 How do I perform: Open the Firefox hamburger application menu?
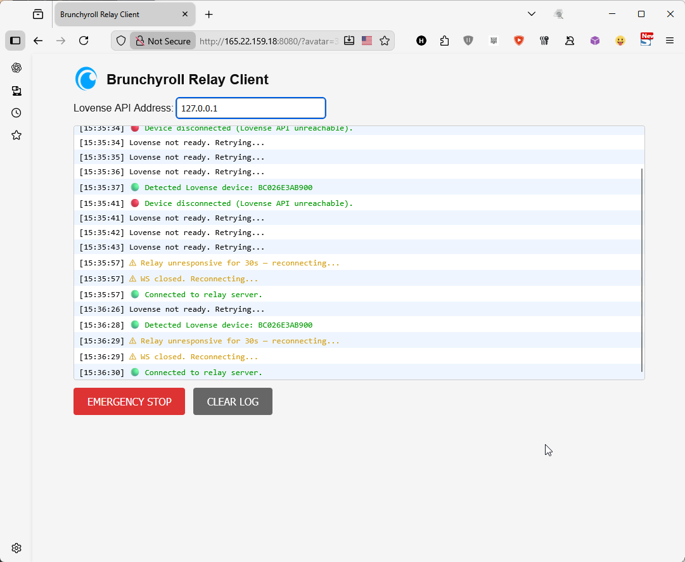pos(670,41)
